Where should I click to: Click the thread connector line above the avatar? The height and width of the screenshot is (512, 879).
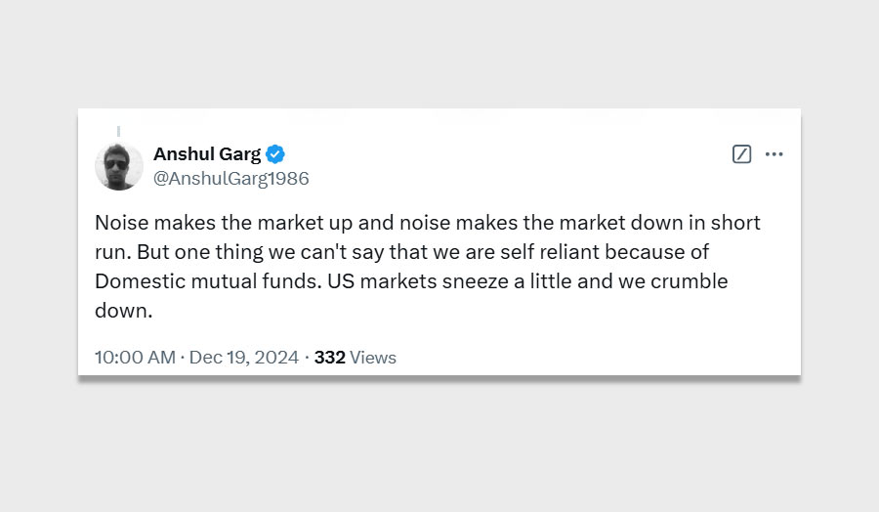click(x=119, y=131)
